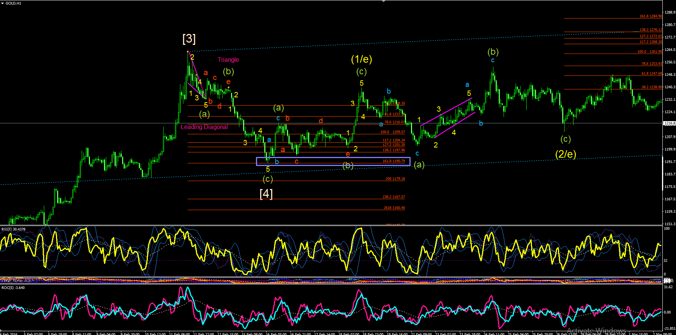Click the -21.851 value on the ROC scale
The height and width of the screenshot is (335, 676).
pos(670,329)
